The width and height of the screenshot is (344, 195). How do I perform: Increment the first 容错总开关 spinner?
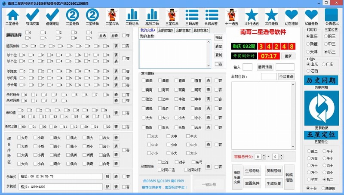[x=264, y=155]
